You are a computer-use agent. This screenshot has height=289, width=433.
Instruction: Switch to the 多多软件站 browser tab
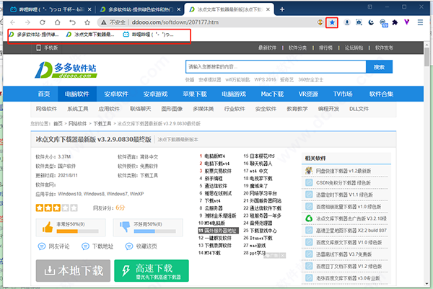pos(141,9)
